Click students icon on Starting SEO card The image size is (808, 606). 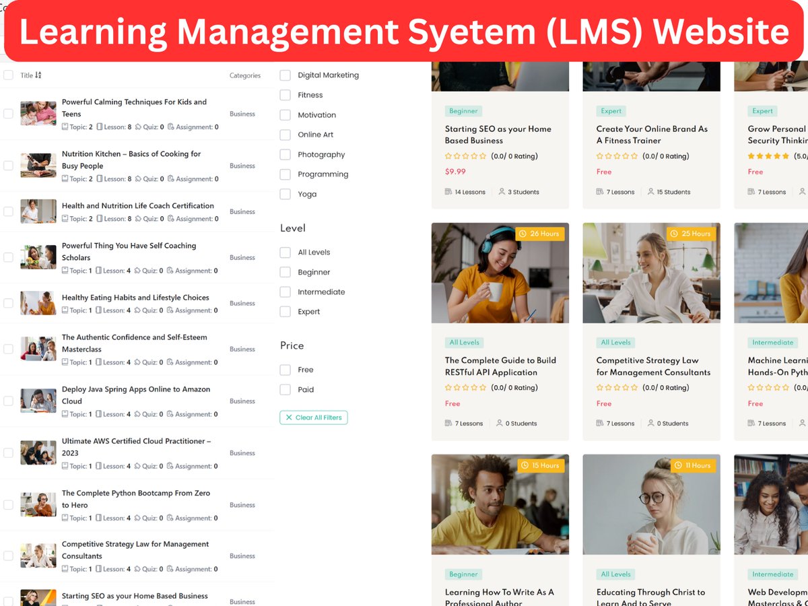click(x=502, y=192)
